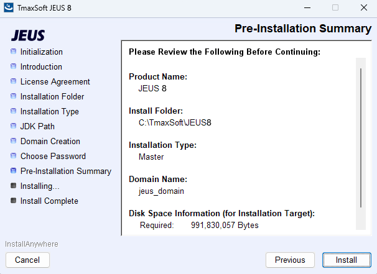
Task: Click the Install Complete step bullet icon
Action: [14, 200]
